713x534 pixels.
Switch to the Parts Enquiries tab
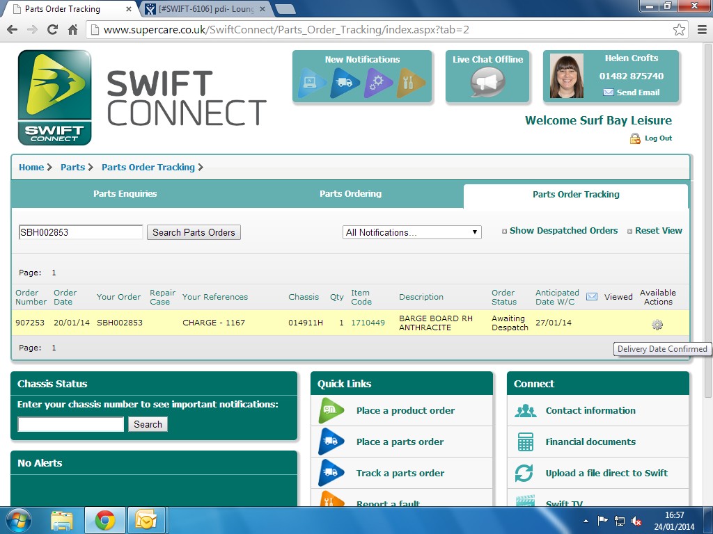(x=125, y=194)
